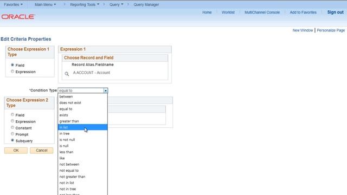
Task: Click the A.ACCOUNT - Account field text
Action: [x=92, y=73]
